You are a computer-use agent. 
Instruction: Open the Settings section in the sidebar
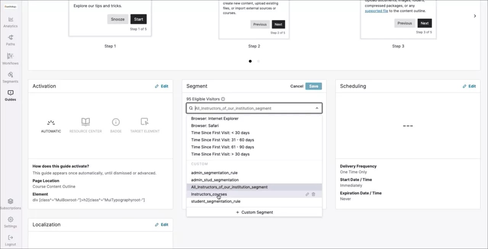(x=10, y=222)
